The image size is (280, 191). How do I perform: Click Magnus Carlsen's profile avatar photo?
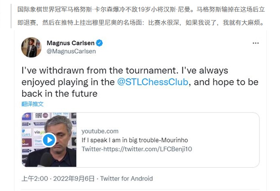31,47
